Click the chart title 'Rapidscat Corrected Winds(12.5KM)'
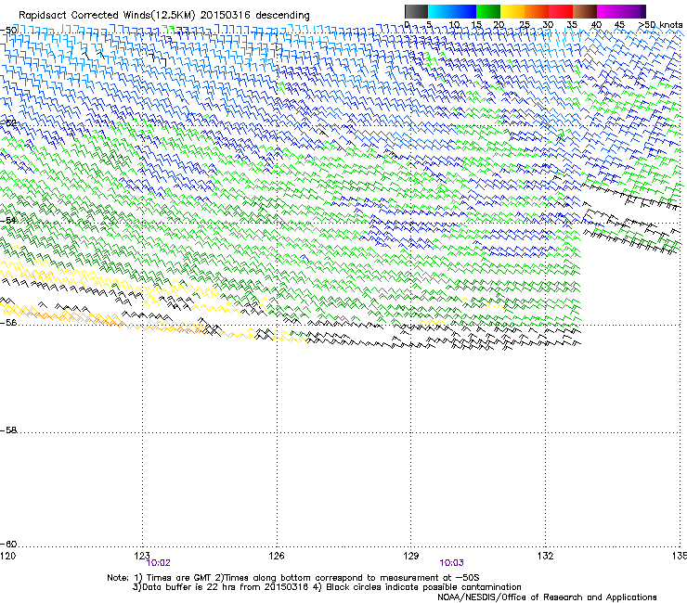The image size is (687, 603). (107, 16)
